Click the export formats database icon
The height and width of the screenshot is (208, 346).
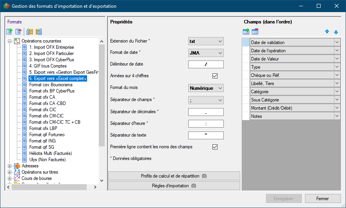[38, 32]
